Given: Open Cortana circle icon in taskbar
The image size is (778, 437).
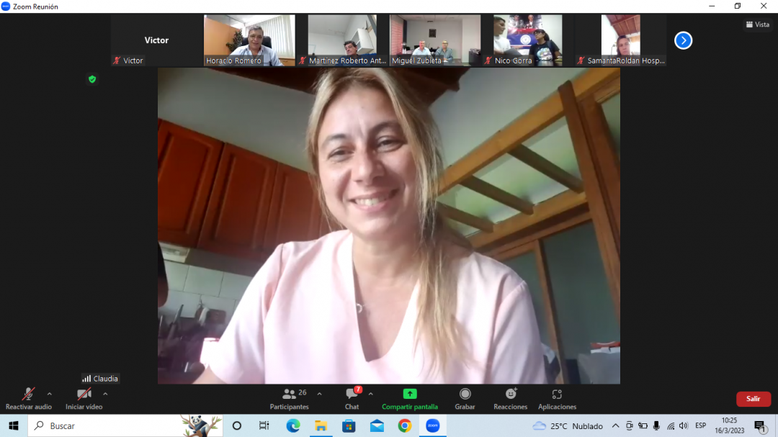Looking at the screenshot, I should click(x=237, y=425).
